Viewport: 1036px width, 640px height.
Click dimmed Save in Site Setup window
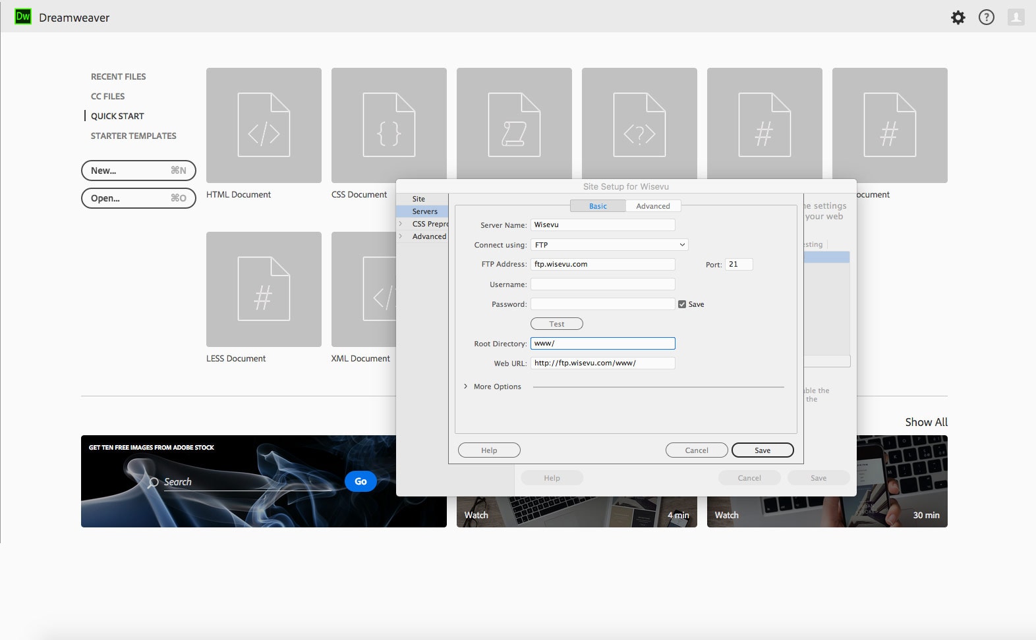(819, 478)
